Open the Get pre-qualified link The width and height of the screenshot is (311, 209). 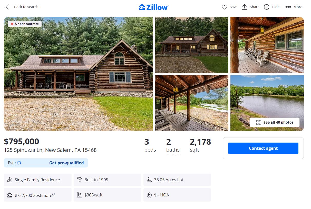[x=66, y=163]
